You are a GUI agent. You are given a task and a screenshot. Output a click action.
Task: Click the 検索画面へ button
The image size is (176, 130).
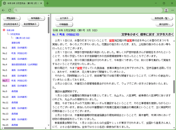click(x=36, y=18)
